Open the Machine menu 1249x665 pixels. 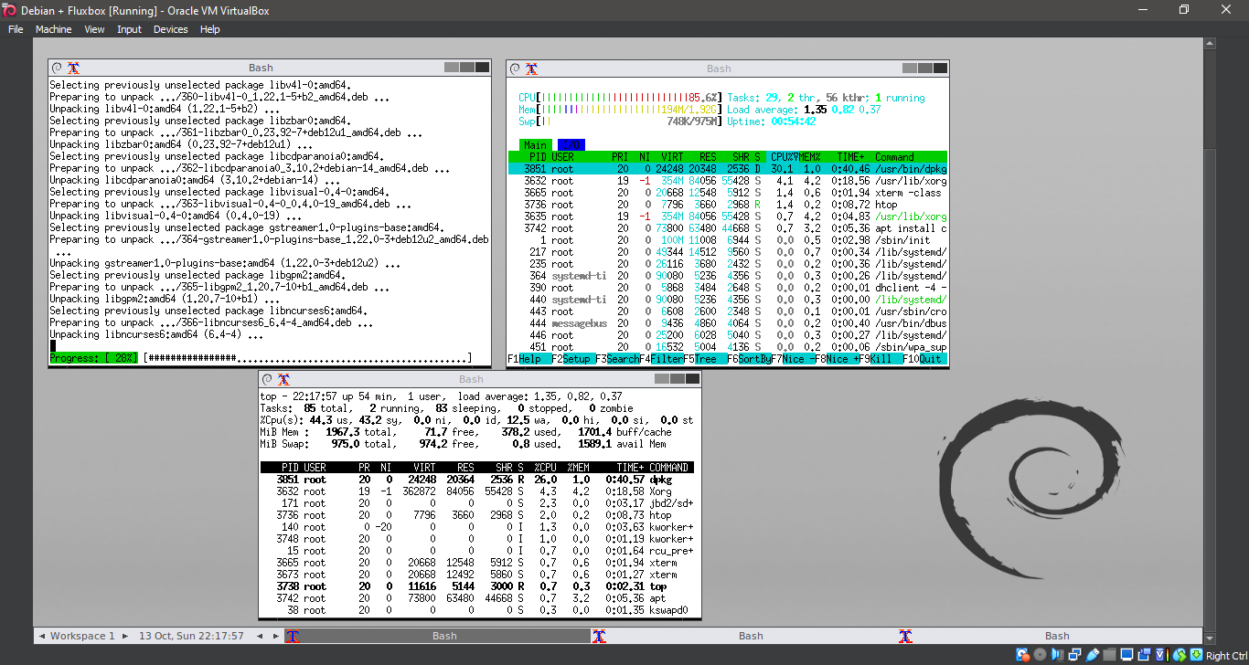[53, 28]
